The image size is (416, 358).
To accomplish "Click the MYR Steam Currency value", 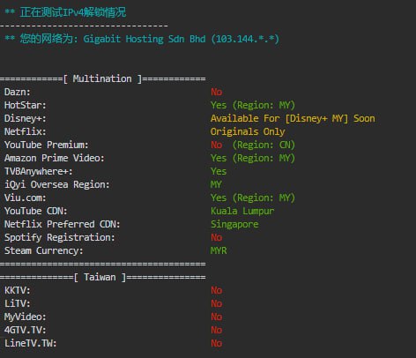I will [219, 250].
